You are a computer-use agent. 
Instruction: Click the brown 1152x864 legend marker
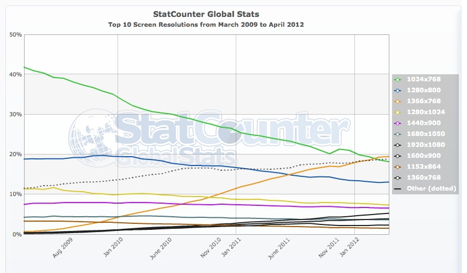[398, 167]
